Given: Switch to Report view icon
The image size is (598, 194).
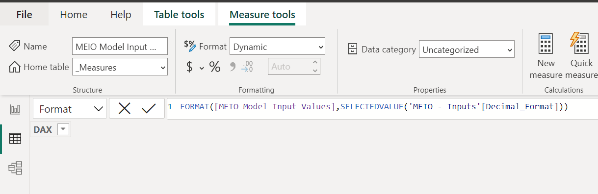Looking at the screenshot, I should 15,109.
